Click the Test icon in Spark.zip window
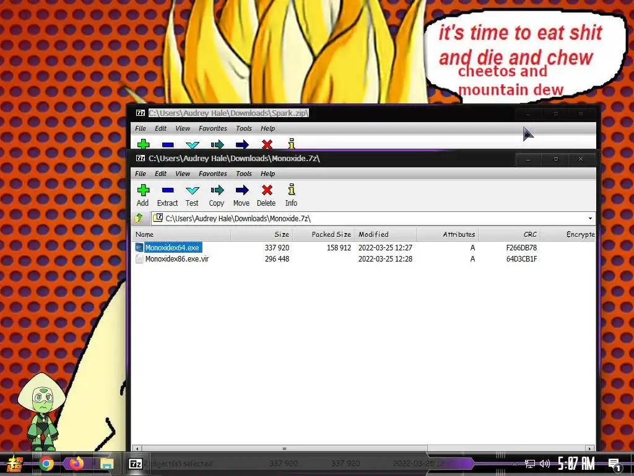Image resolution: width=634 pixels, height=476 pixels. click(x=193, y=145)
